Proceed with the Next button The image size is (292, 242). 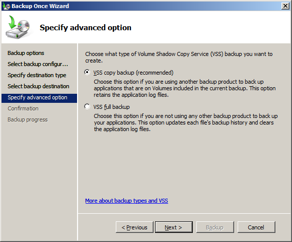174,227
